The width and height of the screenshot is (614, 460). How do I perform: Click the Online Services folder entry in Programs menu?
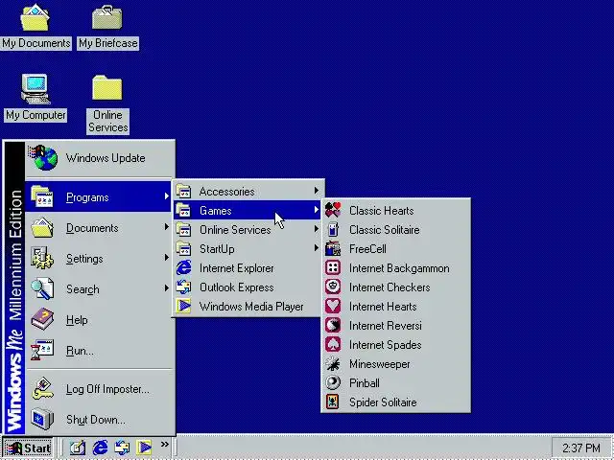pos(248,230)
